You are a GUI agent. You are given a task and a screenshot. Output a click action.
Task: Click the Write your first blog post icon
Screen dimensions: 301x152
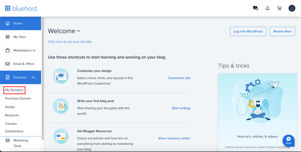61,106
